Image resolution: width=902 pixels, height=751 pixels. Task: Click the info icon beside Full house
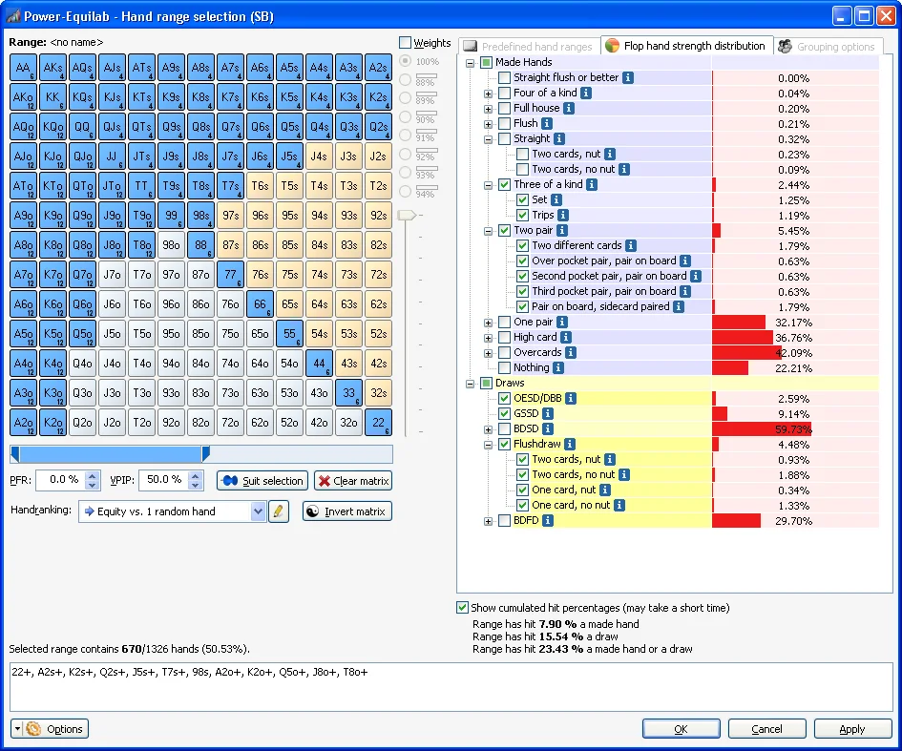[569, 108]
